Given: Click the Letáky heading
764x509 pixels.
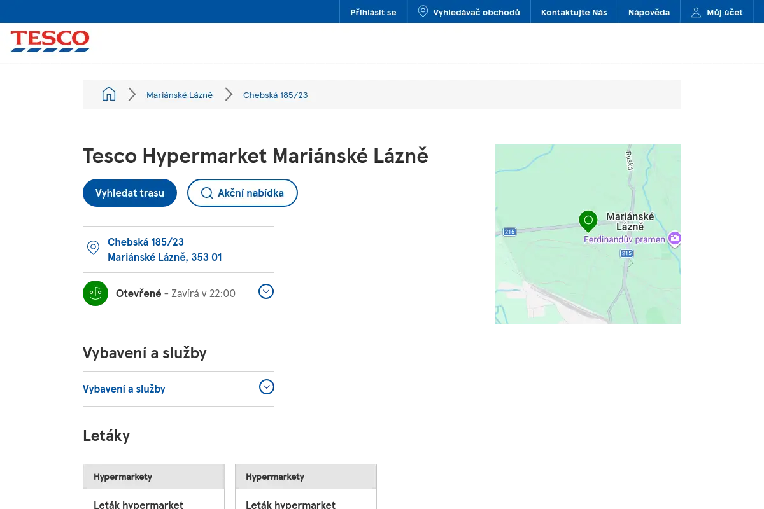Looking at the screenshot, I should [106, 435].
